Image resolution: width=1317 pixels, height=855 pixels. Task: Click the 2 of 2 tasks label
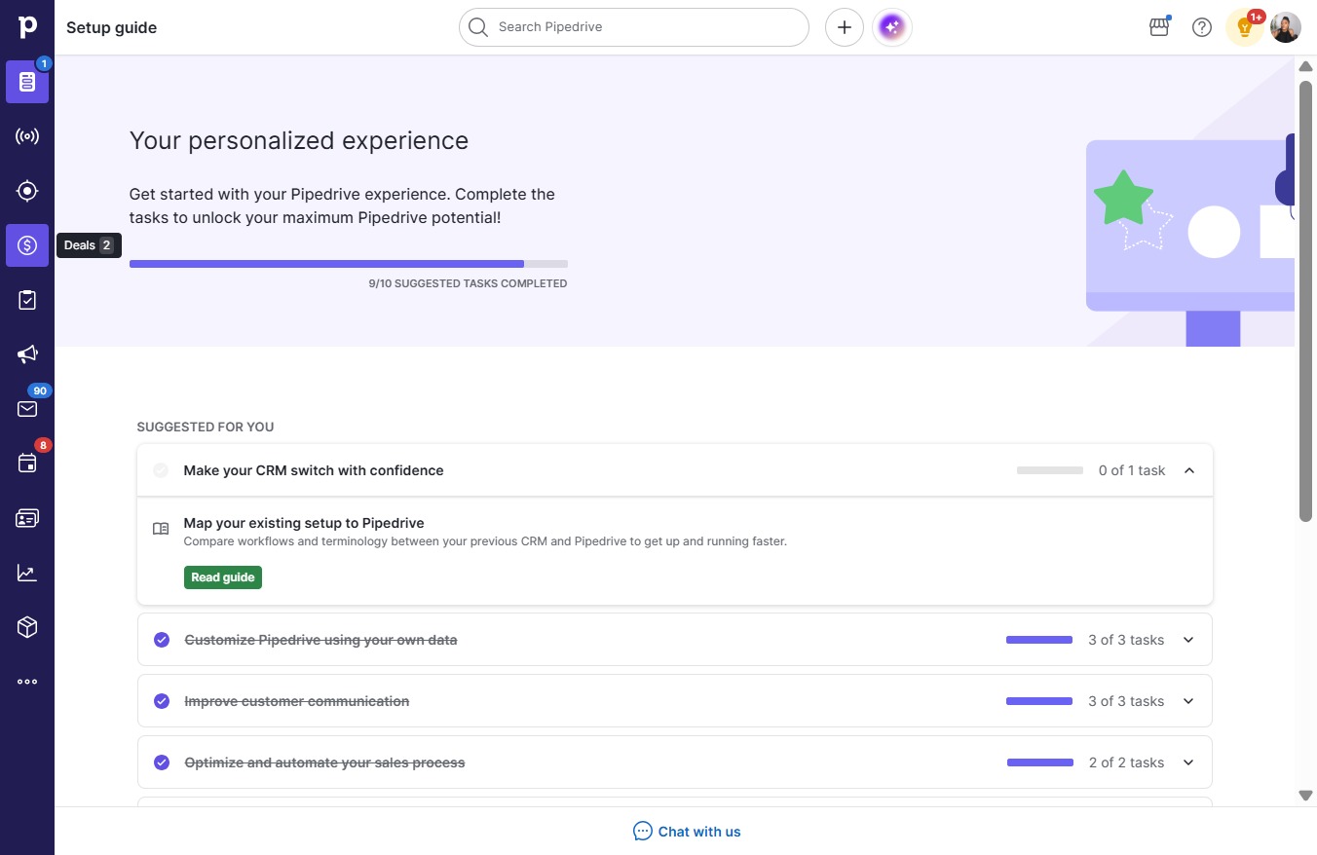coord(1126,762)
